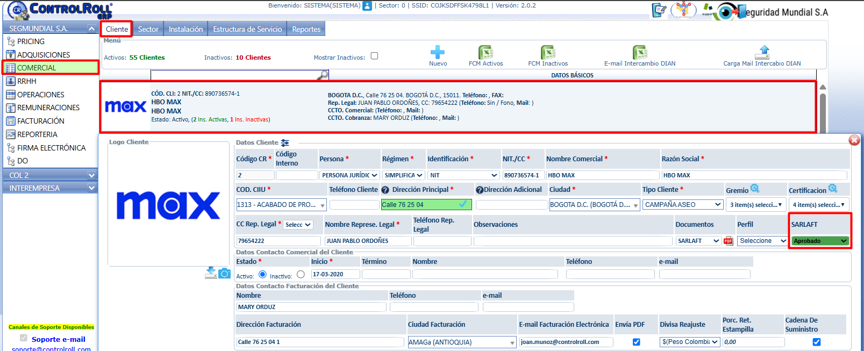
Task: Click Carga Mail Intercabio DIAN upload icon
Action: (762, 52)
